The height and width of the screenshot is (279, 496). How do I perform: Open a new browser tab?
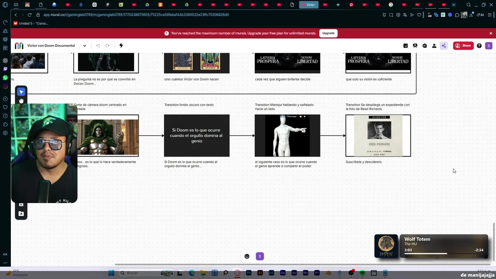pyautogui.click(x=454, y=5)
